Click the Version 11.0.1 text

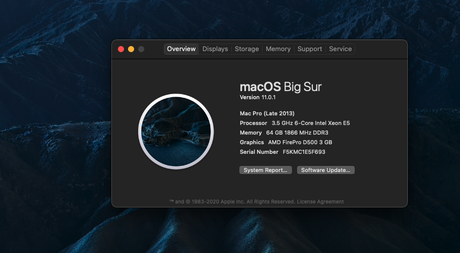click(x=258, y=98)
